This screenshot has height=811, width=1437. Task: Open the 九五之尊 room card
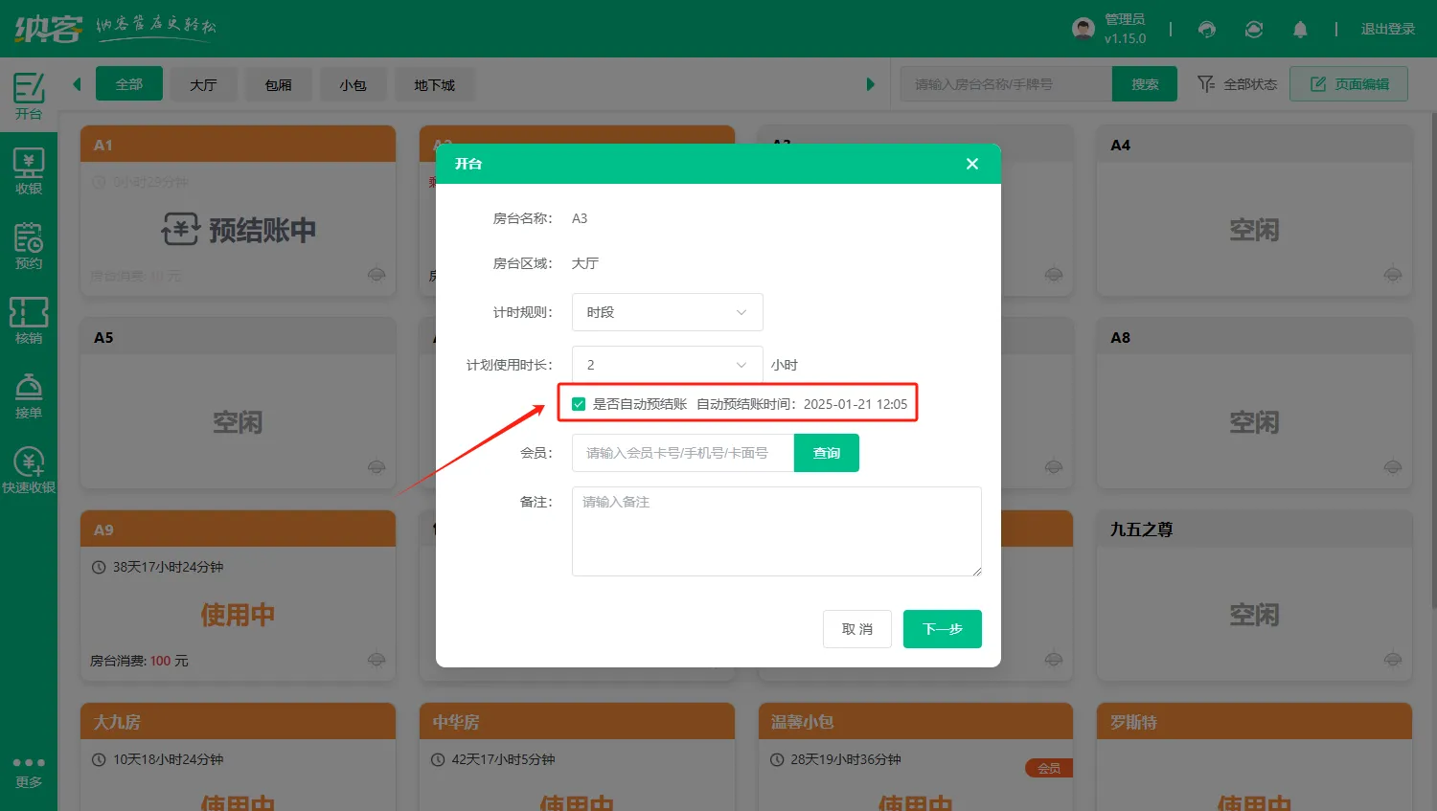click(x=1254, y=596)
